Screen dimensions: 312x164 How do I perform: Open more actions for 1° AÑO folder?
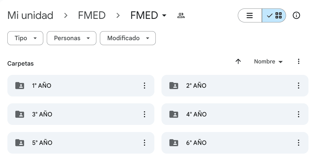[x=145, y=86]
